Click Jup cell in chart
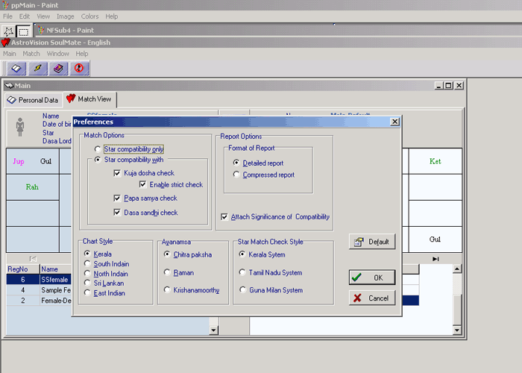This screenshot has width=522, height=373. [x=19, y=161]
